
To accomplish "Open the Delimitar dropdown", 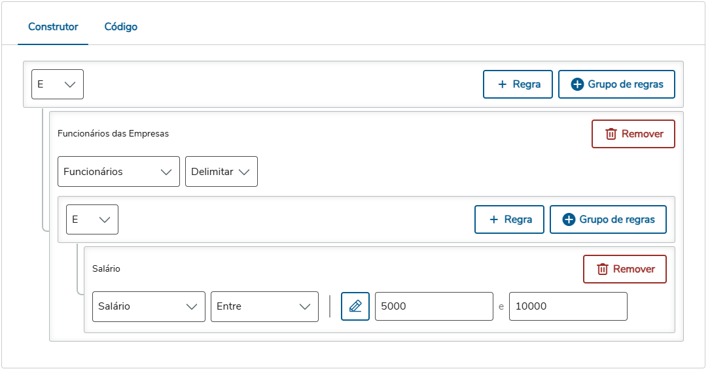I will 221,172.
